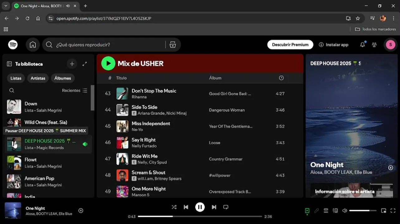Screen dimensions: 400x224
Task: Open the Down playlist in library
Action: (x=49, y=107)
